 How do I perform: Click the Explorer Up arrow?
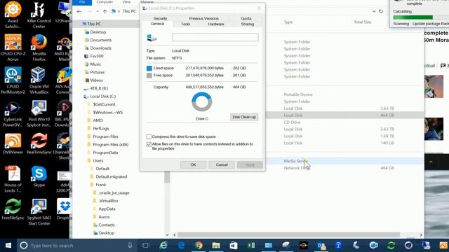tap(105, 11)
